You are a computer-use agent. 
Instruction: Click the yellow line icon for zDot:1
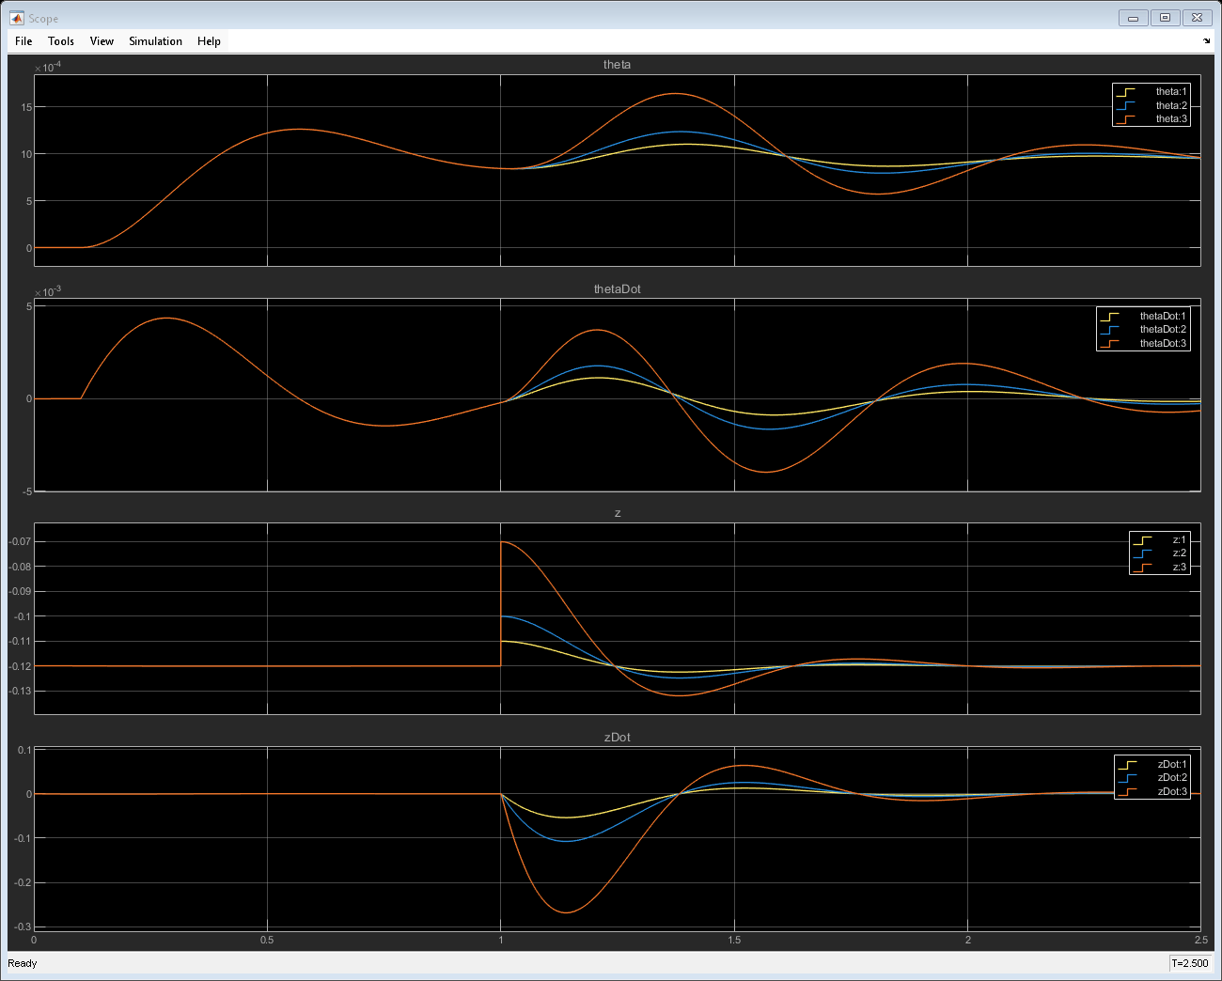[1127, 765]
